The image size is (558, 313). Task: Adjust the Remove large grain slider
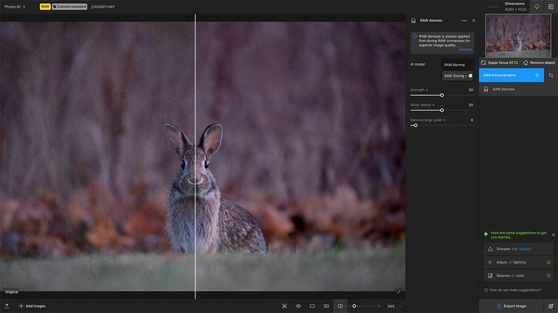point(415,125)
